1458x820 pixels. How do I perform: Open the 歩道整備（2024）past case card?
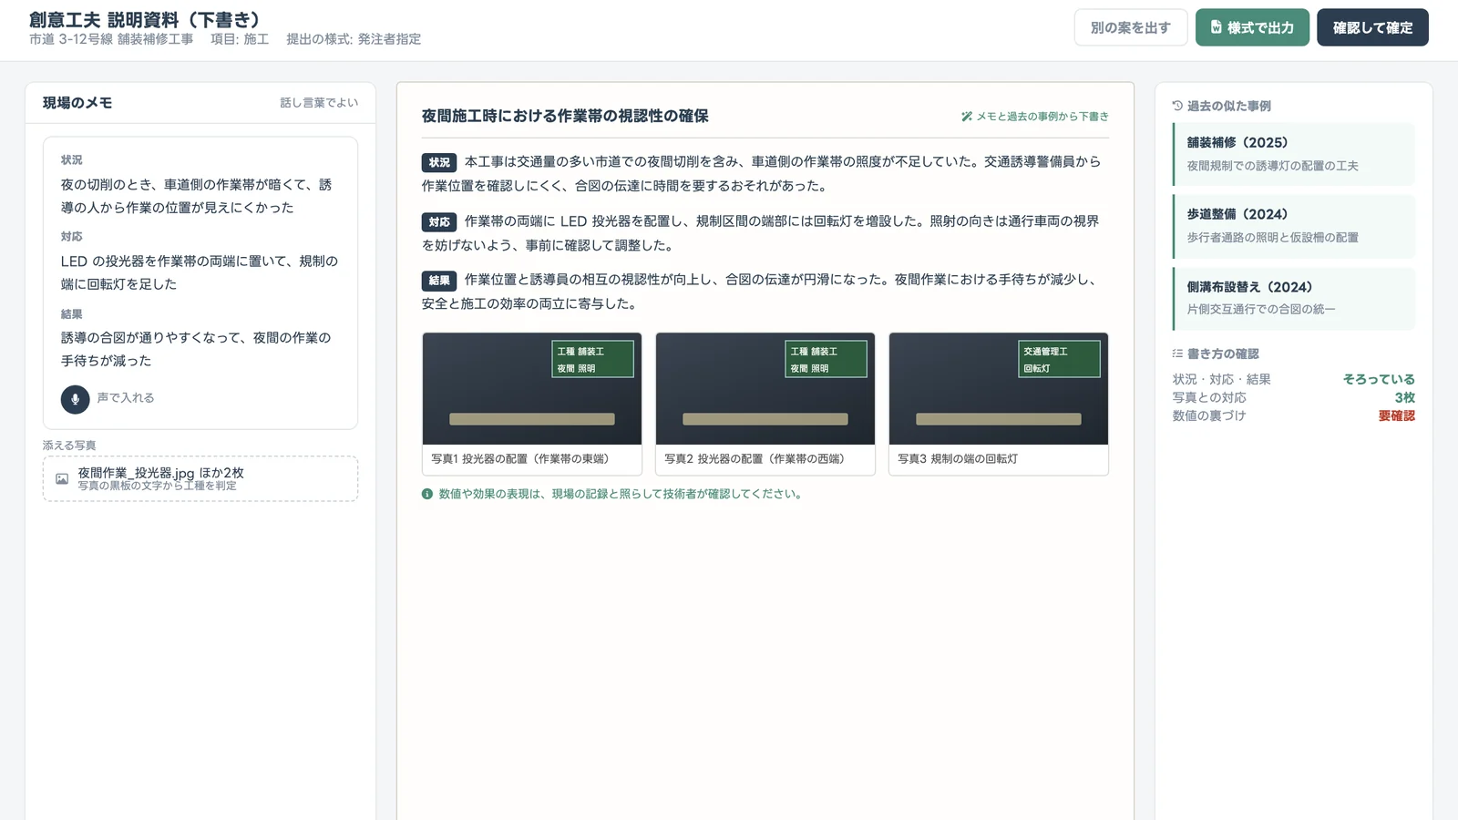pyautogui.click(x=1294, y=226)
